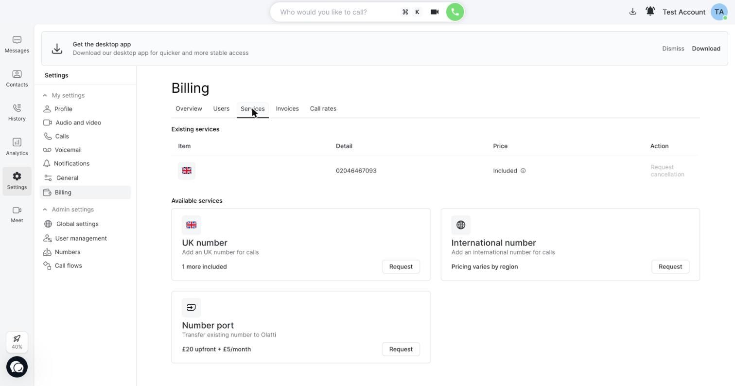Click Download in the desktop app banner

[x=706, y=49]
